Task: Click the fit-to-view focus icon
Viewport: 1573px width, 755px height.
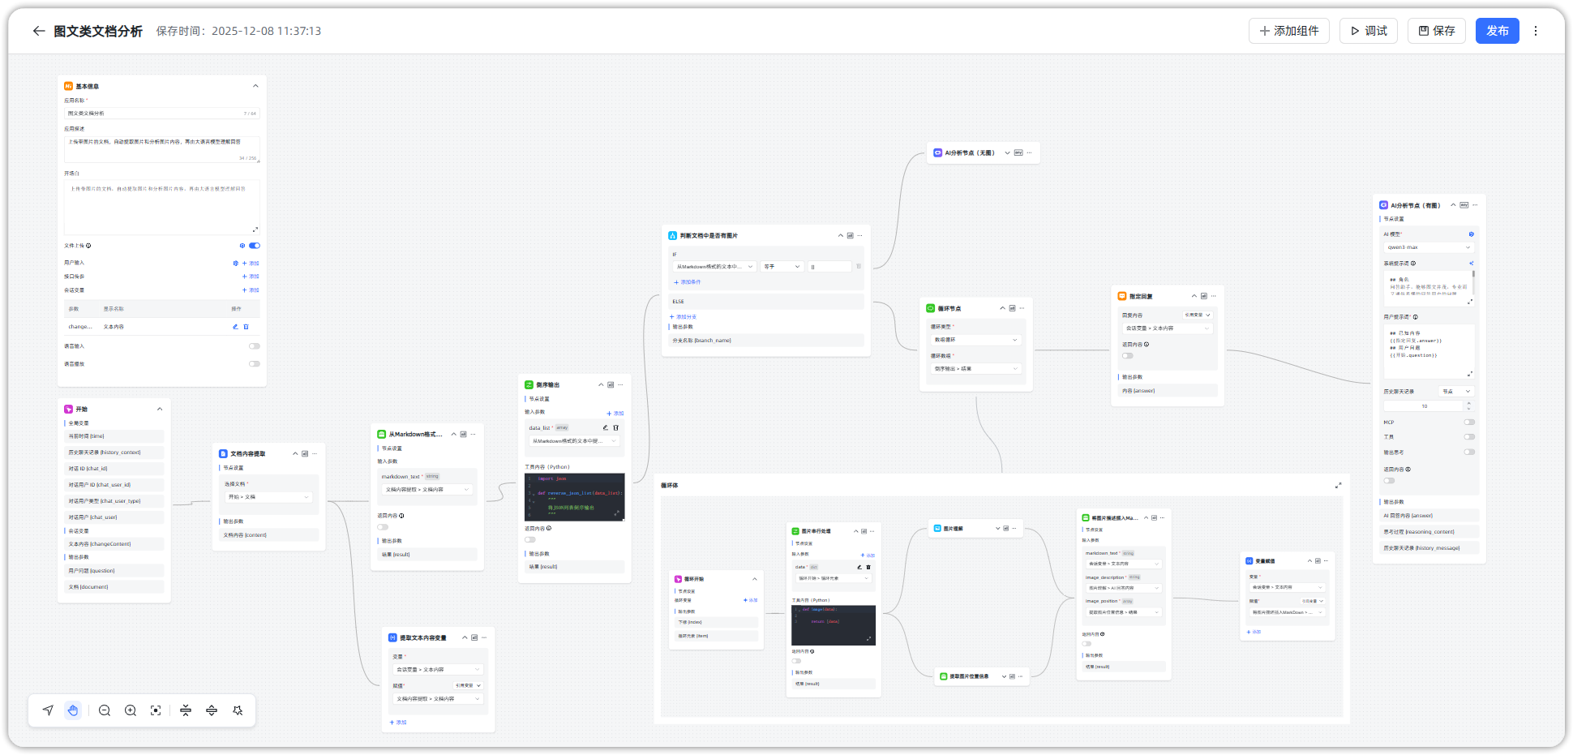Action: point(156,710)
